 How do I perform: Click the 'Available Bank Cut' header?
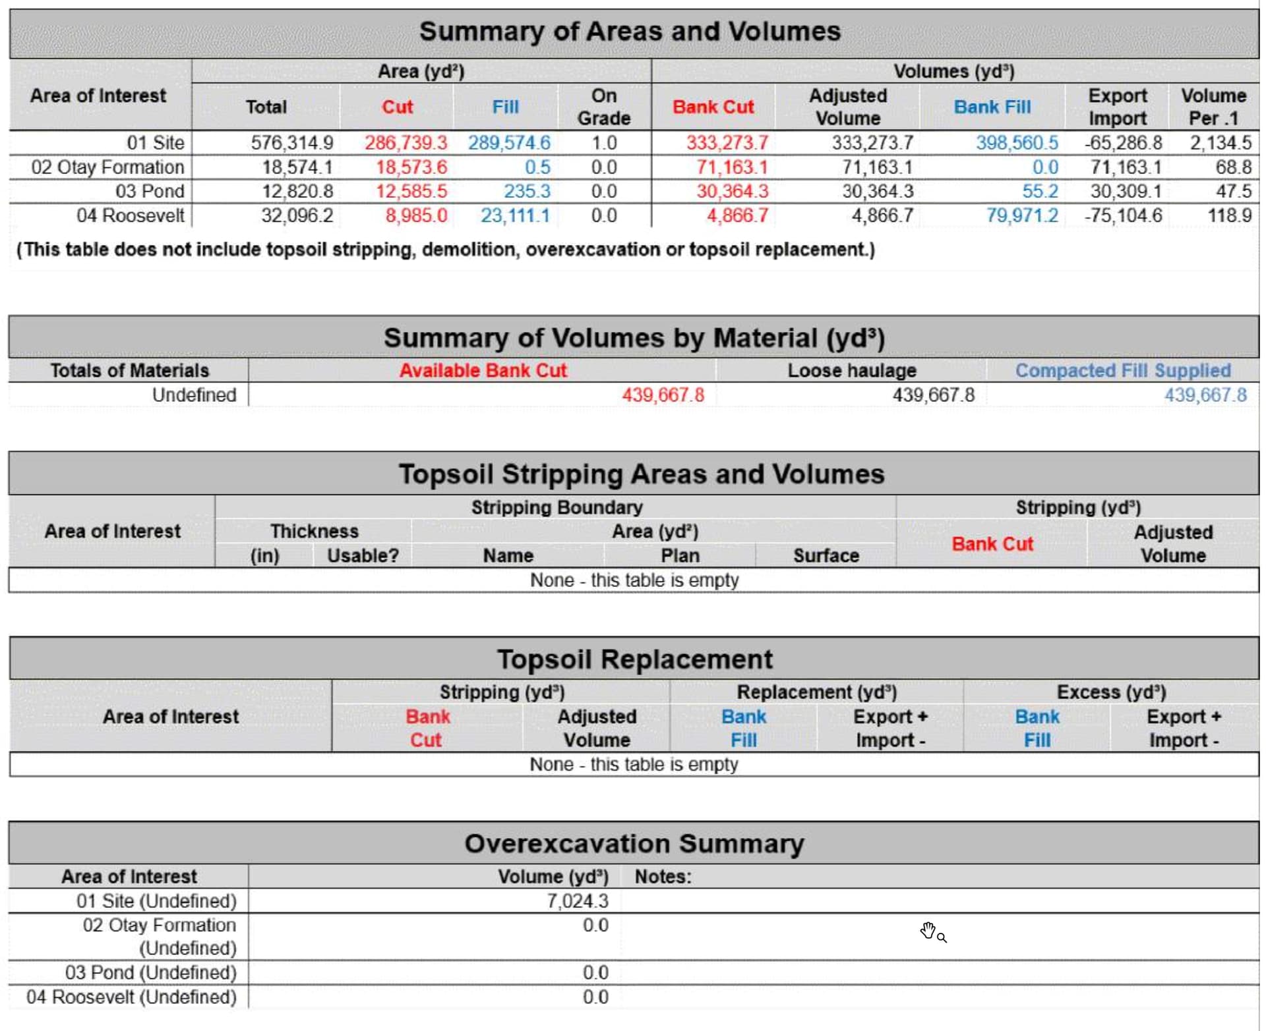(483, 371)
